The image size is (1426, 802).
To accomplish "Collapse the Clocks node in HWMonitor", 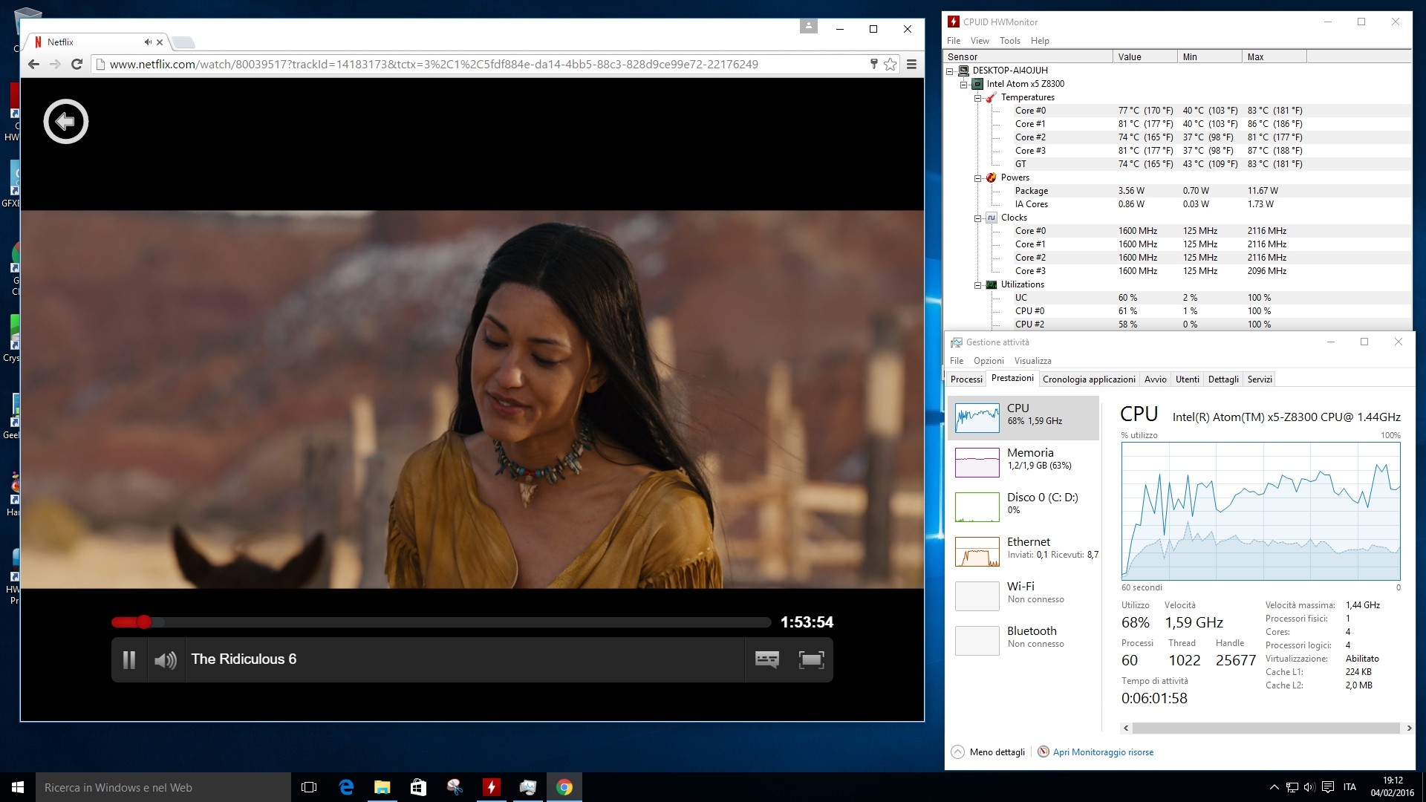I will [978, 218].
